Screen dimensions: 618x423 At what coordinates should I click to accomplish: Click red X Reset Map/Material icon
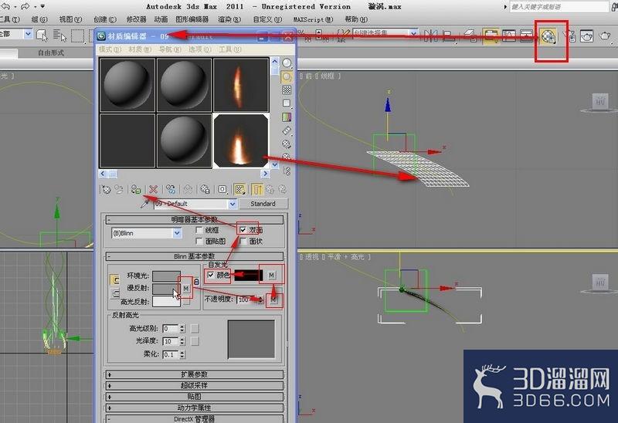point(153,189)
